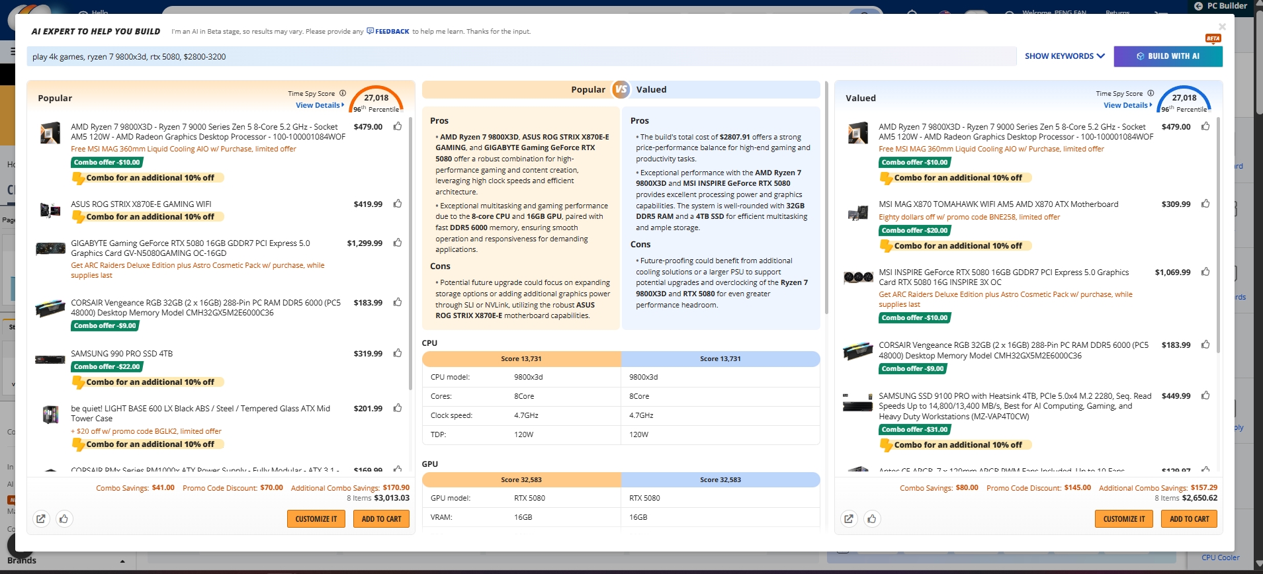This screenshot has width=1263, height=574.
Task: Click the Popular parts list scrollbar
Action: (411, 251)
